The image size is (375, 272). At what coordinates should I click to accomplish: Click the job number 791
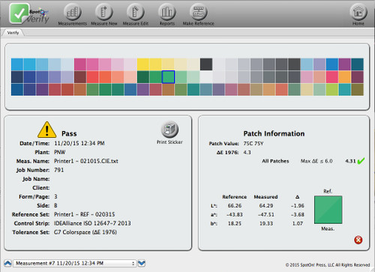point(59,170)
